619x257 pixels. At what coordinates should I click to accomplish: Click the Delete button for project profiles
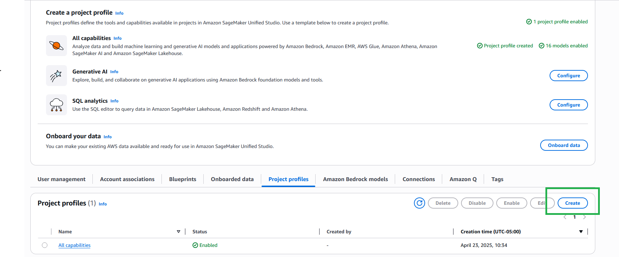click(443, 203)
